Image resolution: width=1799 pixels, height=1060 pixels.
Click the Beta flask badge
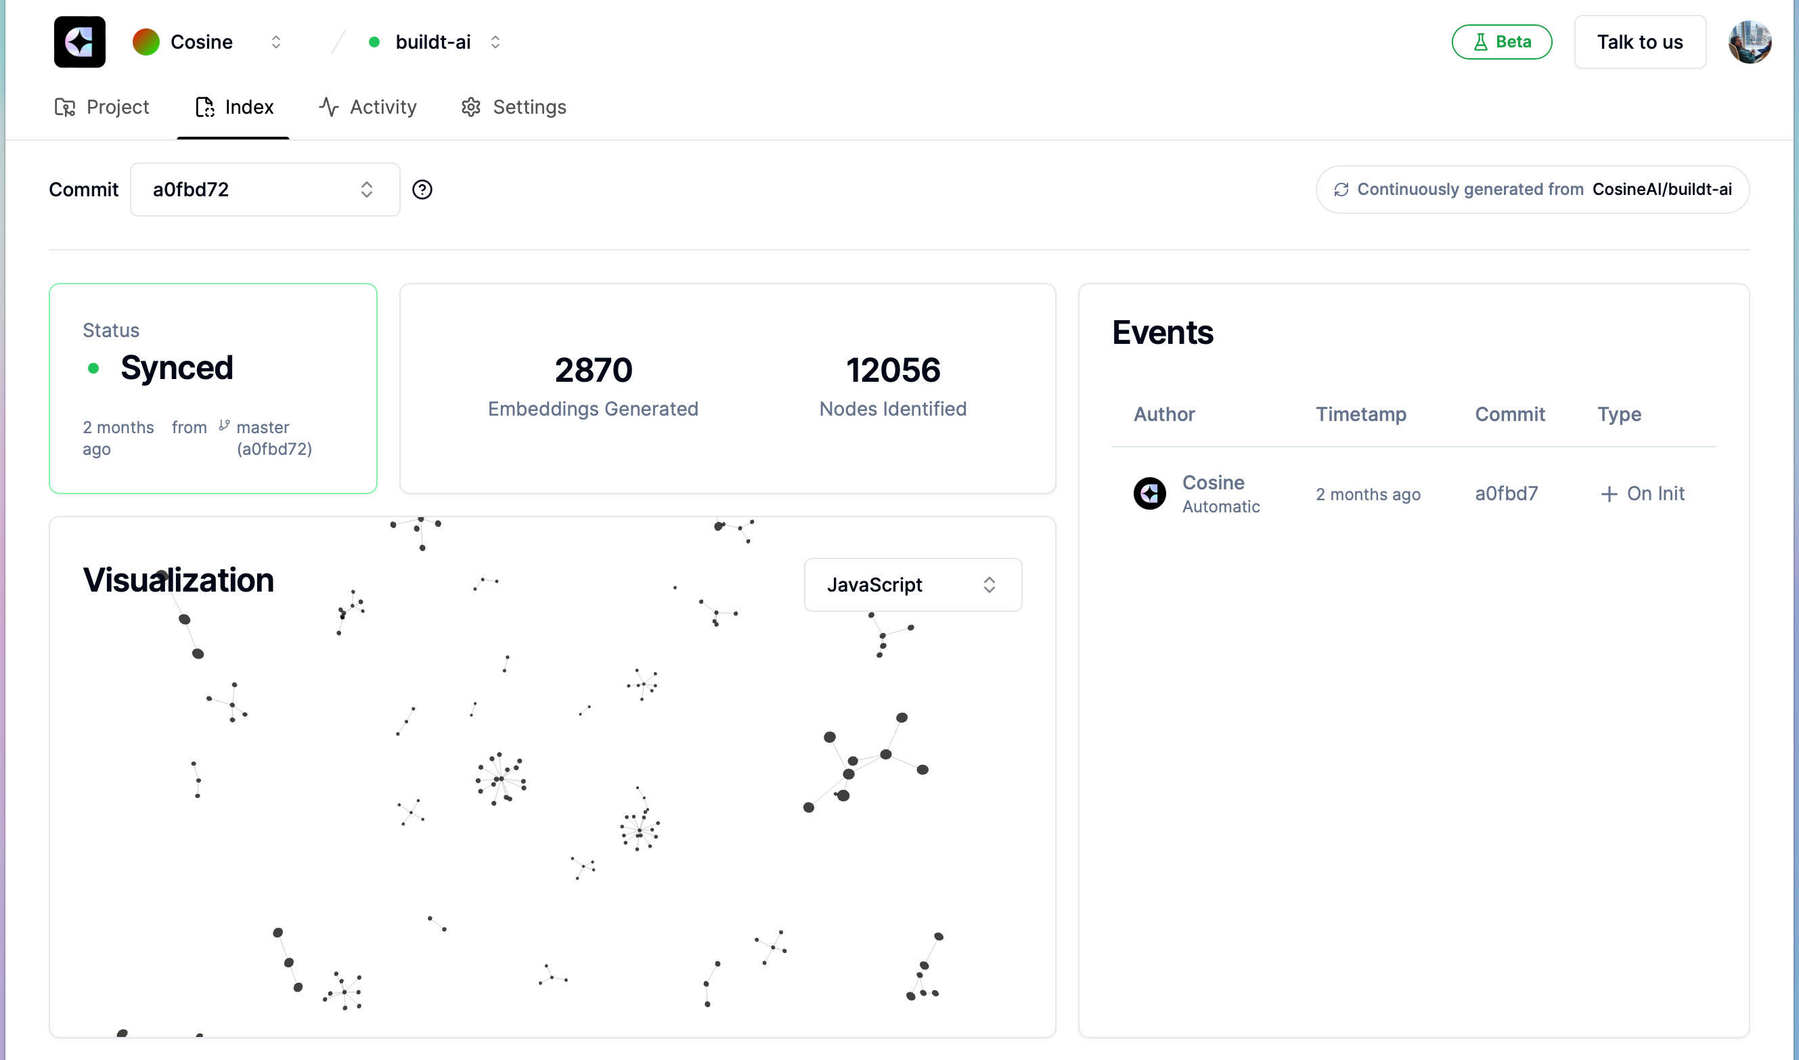(x=1501, y=42)
